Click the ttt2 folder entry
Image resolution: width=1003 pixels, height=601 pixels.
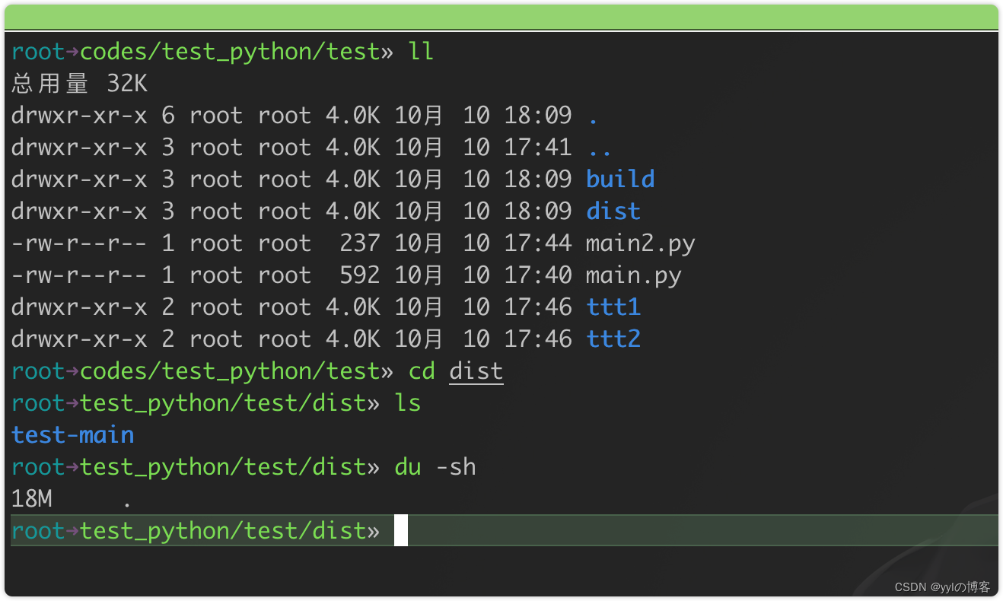[613, 339]
